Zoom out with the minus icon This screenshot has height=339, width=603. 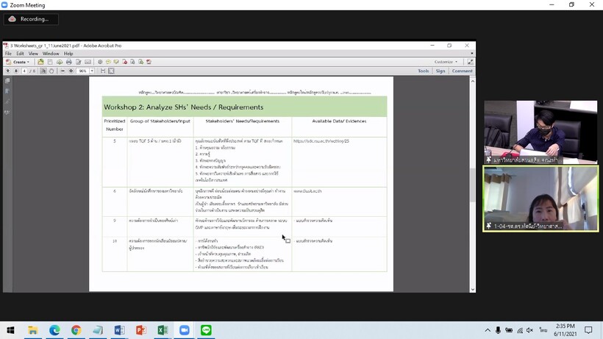click(63, 71)
